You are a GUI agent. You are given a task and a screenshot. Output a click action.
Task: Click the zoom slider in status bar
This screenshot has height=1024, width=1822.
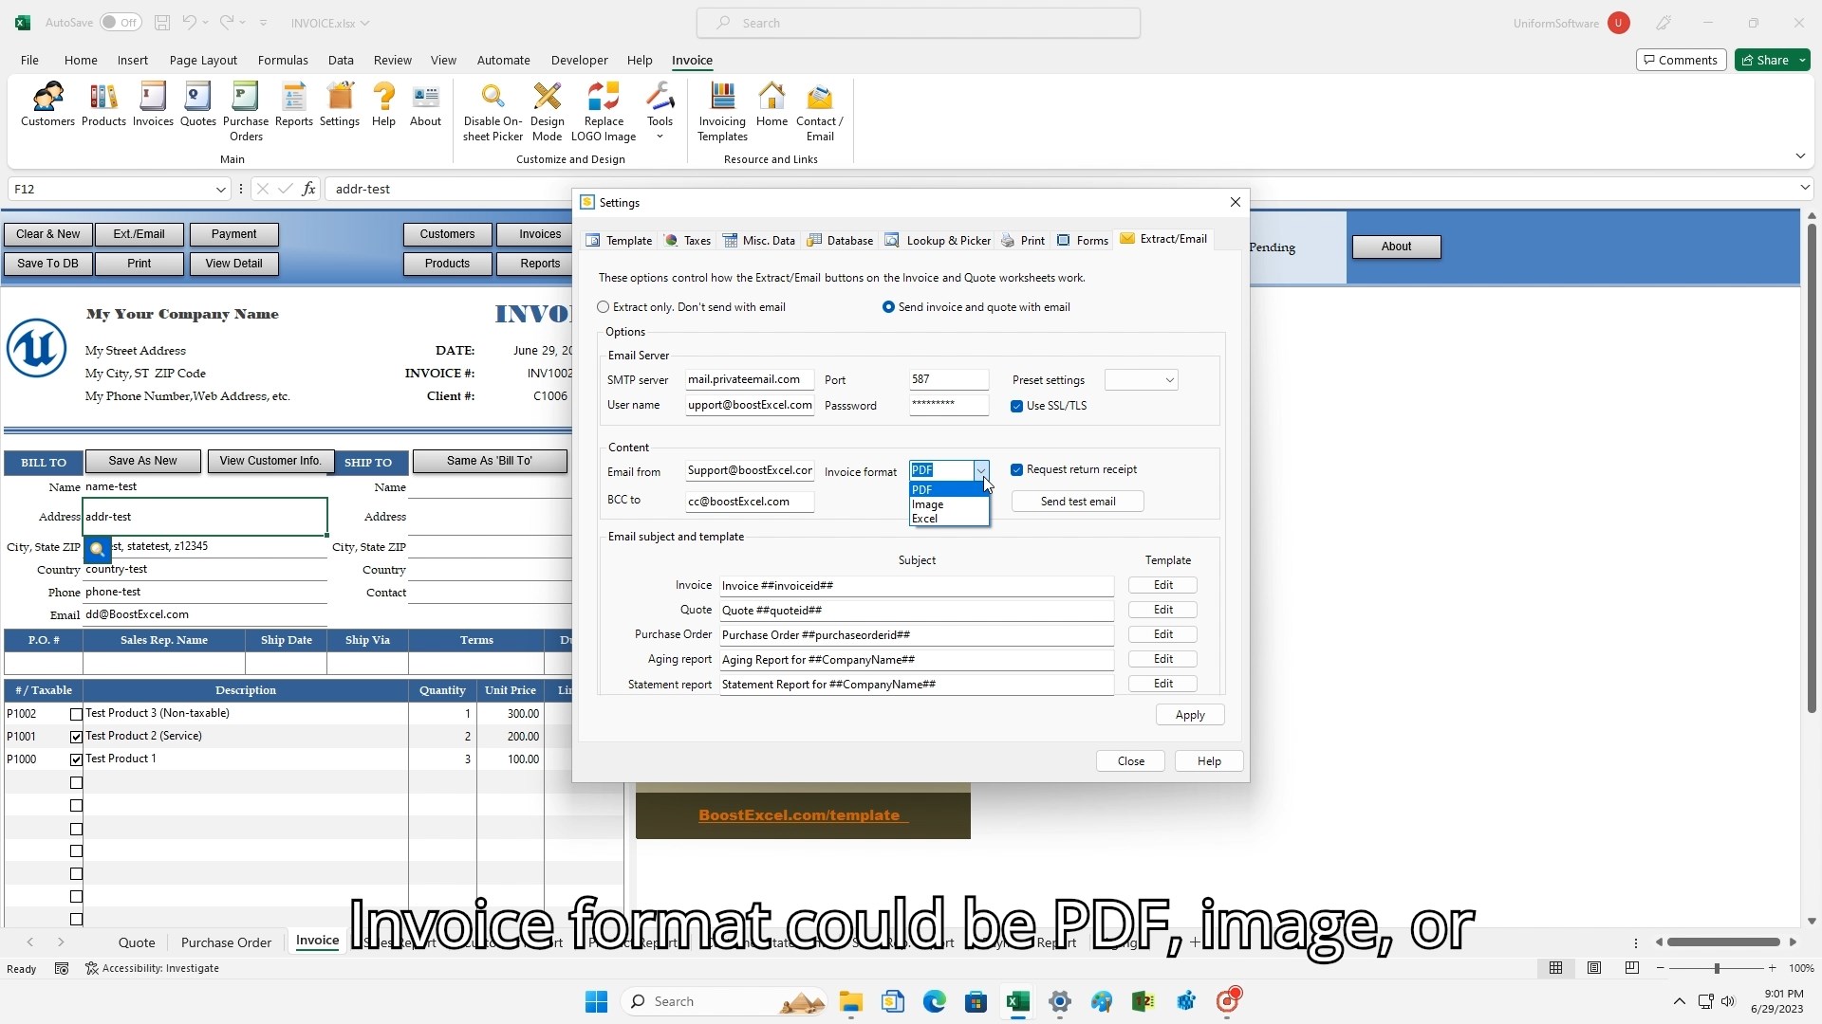tap(1716, 968)
